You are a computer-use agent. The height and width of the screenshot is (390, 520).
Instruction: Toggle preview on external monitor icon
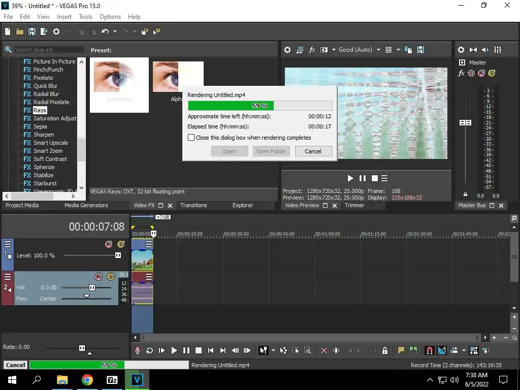[300, 50]
